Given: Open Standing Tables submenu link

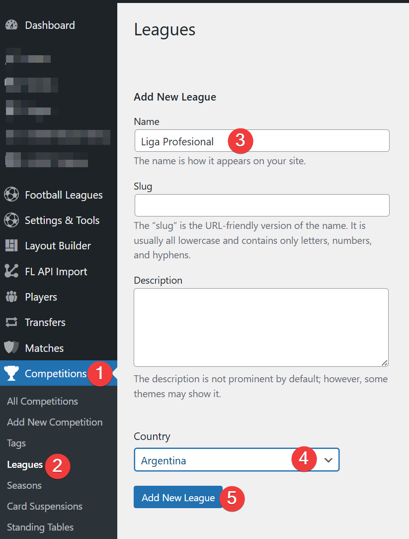Looking at the screenshot, I should click(40, 528).
